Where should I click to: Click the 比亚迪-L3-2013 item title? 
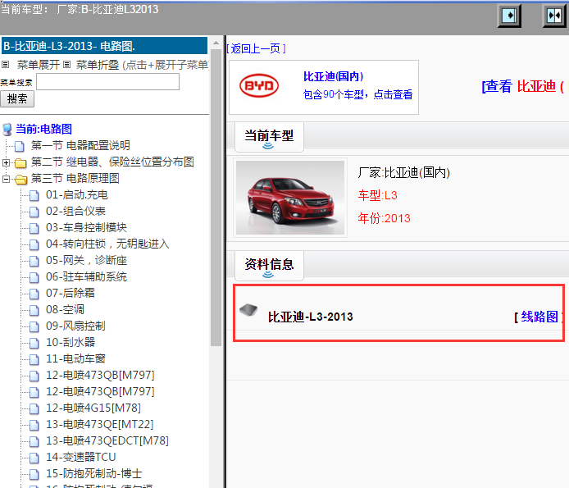click(311, 317)
